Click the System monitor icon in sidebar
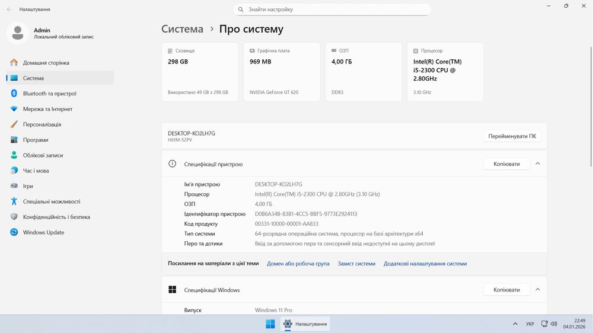The image size is (593, 333). click(x=14, y=78)
